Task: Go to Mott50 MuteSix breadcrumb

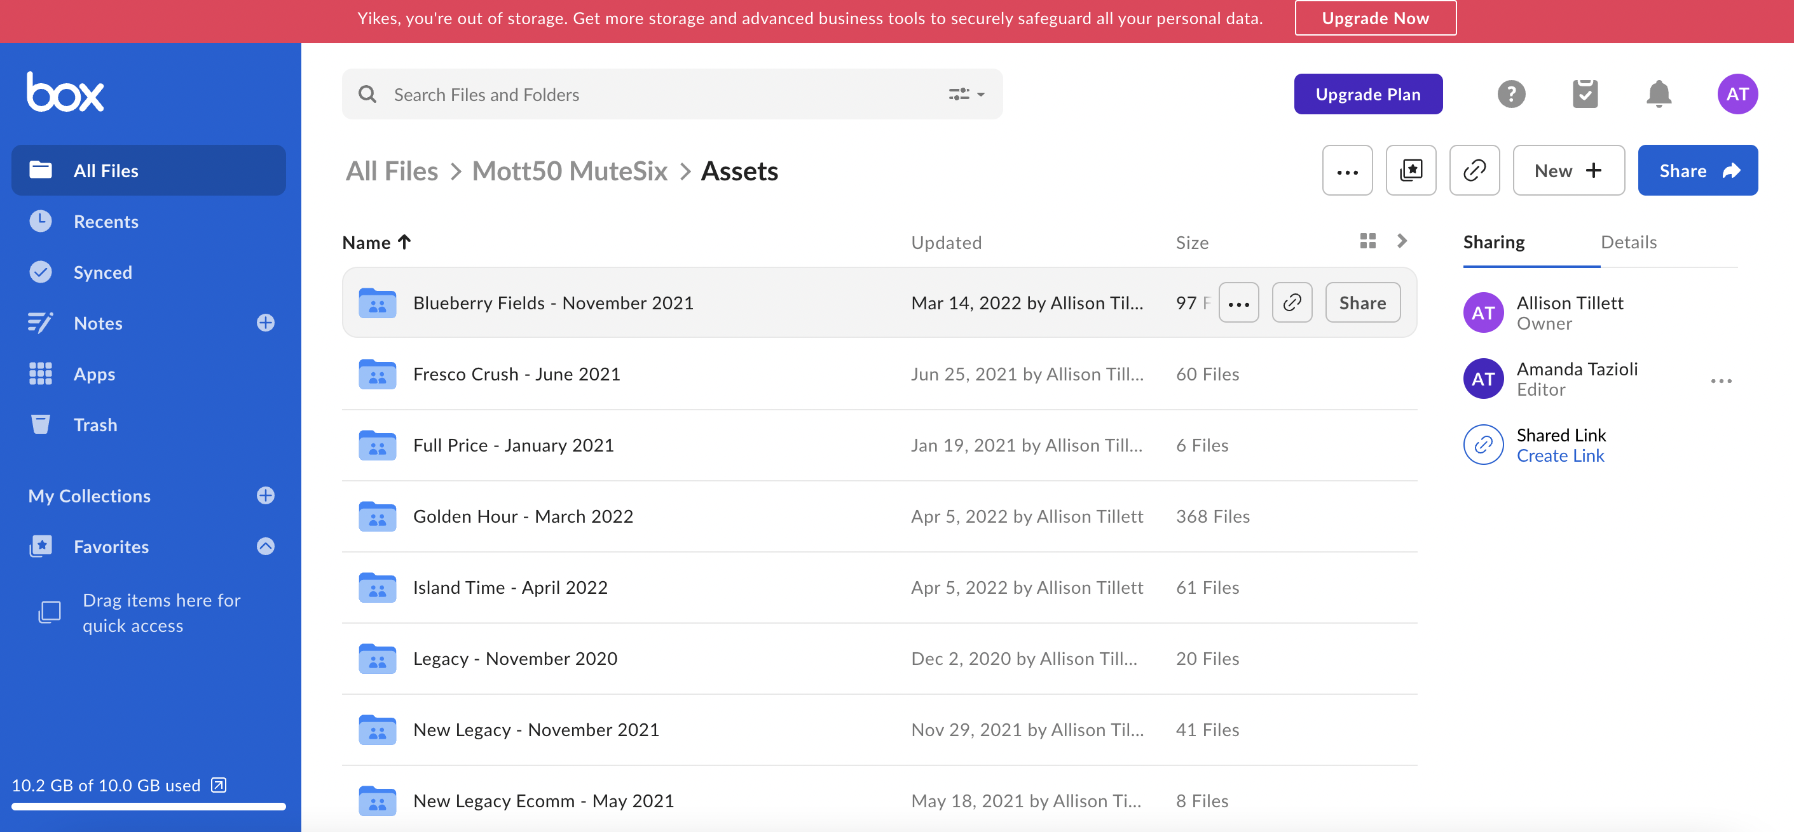Action: [x=570, y=171]
